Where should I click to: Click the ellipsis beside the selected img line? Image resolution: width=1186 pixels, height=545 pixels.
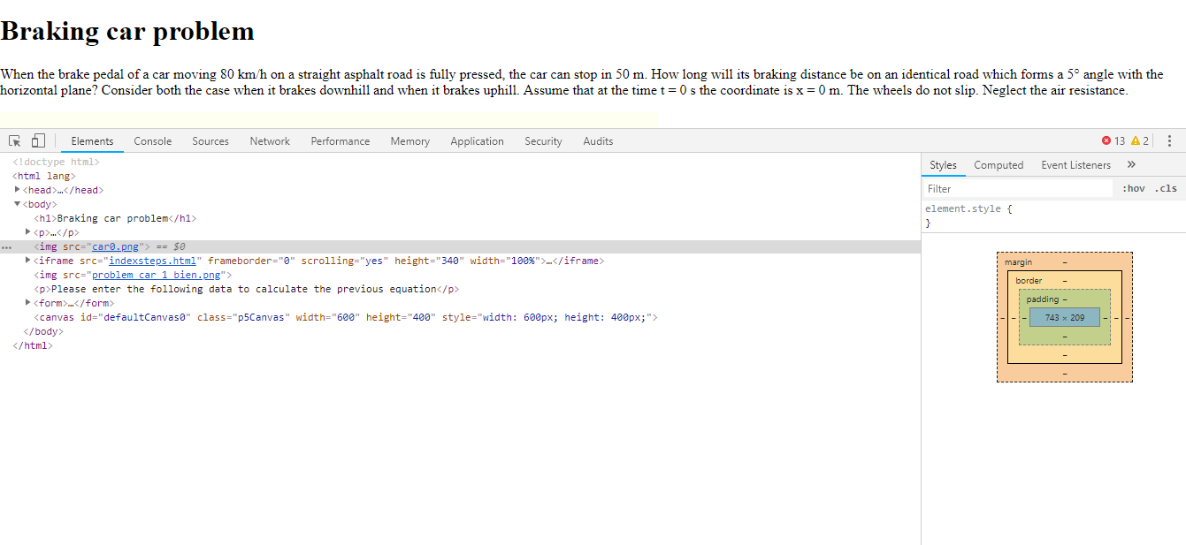(x=7, y=247)
